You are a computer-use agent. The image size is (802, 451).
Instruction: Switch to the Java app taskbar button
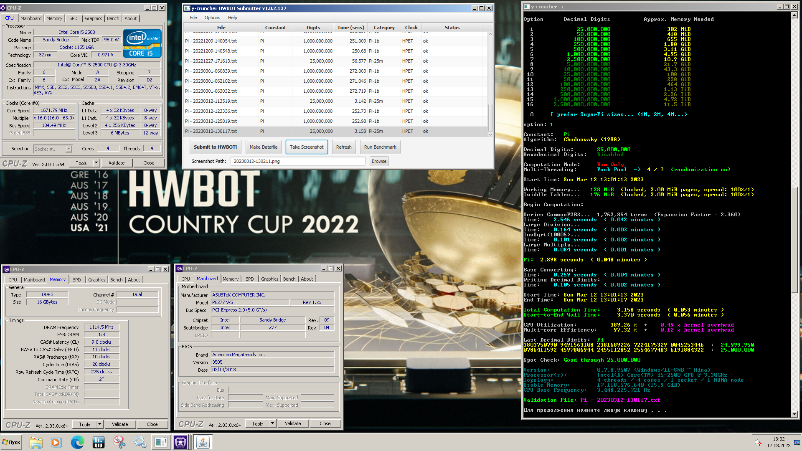coord(203,442)
